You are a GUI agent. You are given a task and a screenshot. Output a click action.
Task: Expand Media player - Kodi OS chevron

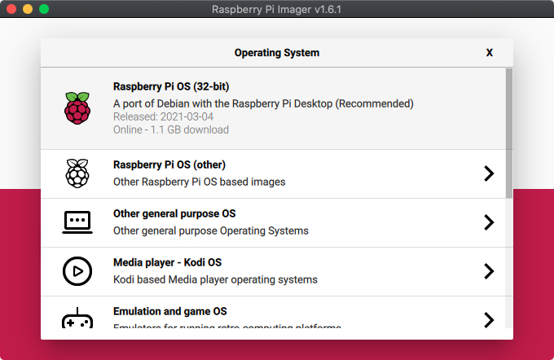(x=489, y=271)
